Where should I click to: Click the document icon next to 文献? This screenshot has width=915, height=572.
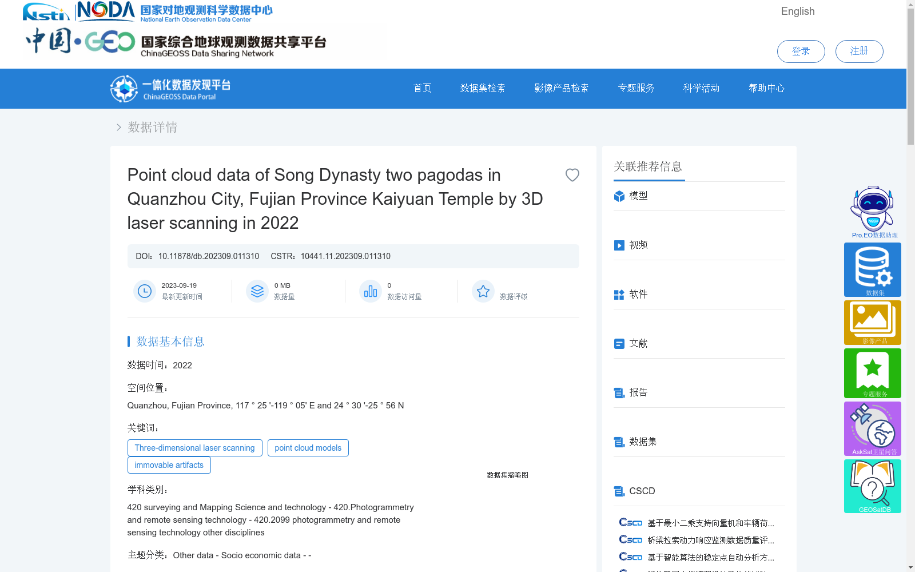[619, 344]
